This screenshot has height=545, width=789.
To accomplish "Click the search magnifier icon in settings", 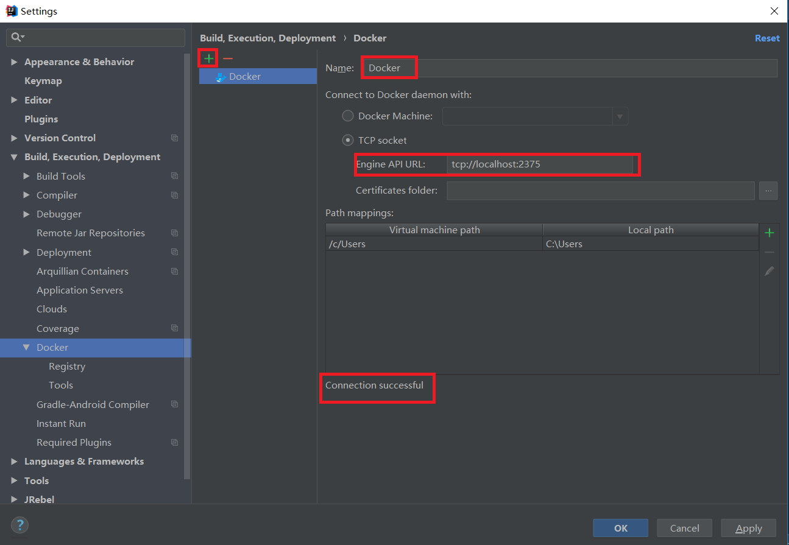I will [x=16, y=38].
